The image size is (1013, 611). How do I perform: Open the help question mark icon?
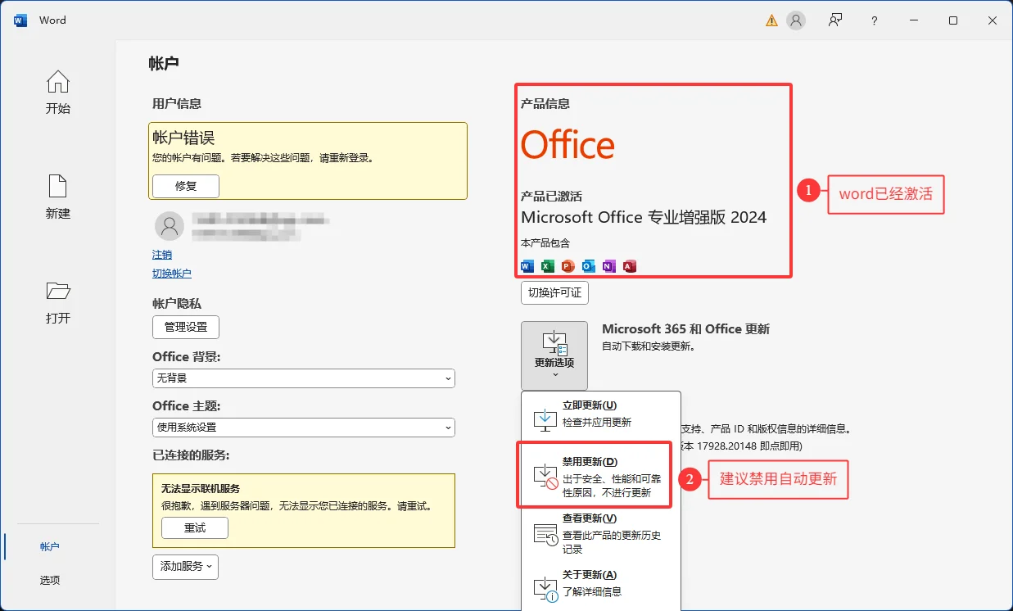tap(875, 20)
